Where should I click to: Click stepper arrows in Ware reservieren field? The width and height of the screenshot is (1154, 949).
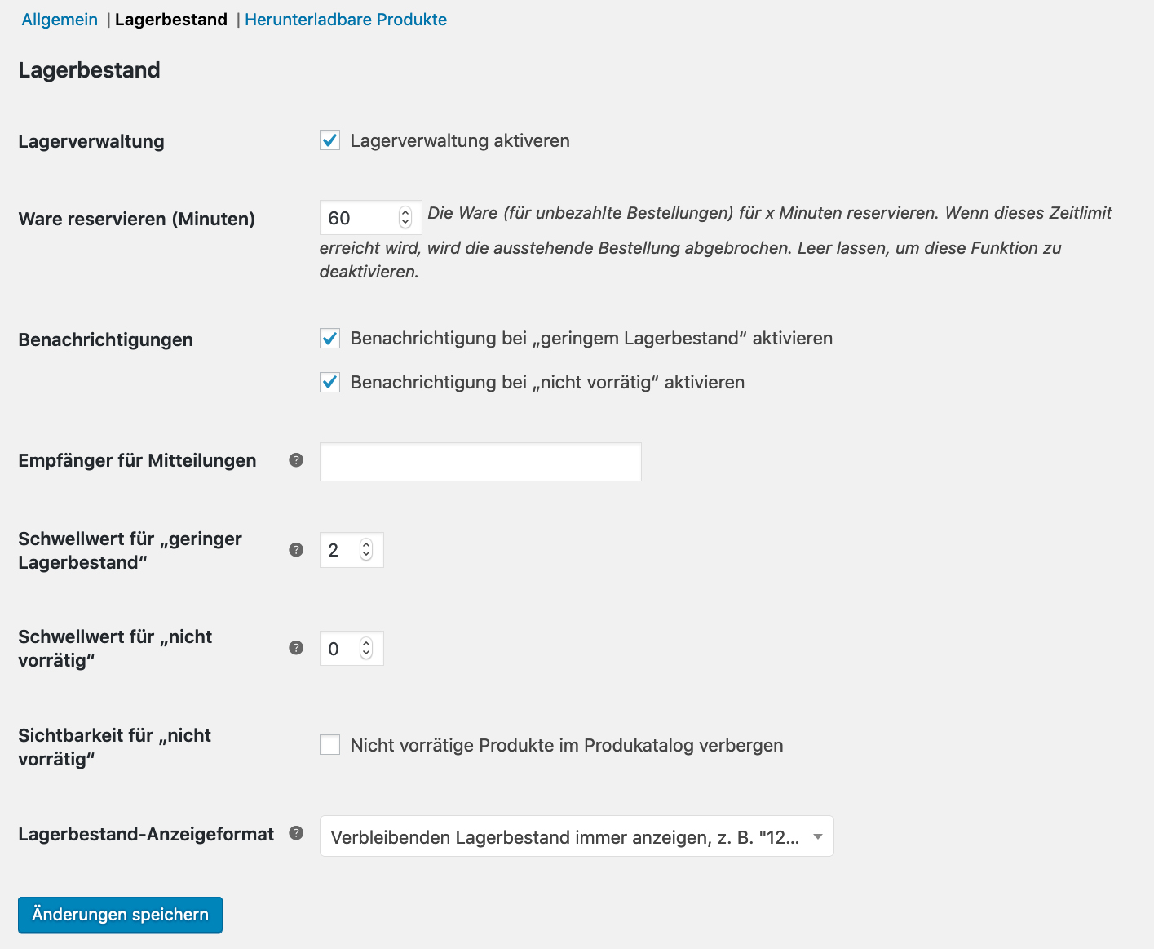[x=405, y=218]
